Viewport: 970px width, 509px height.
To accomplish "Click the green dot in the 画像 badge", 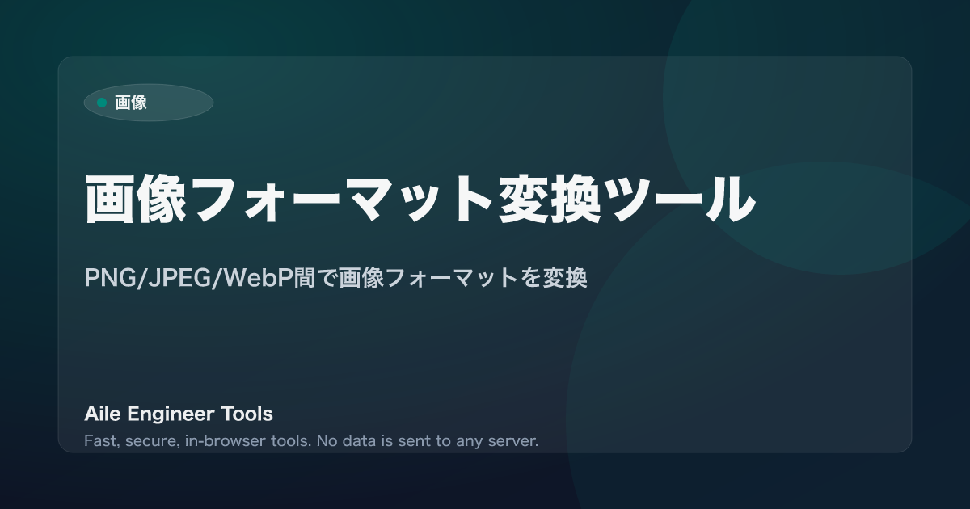I will [102, 103].
